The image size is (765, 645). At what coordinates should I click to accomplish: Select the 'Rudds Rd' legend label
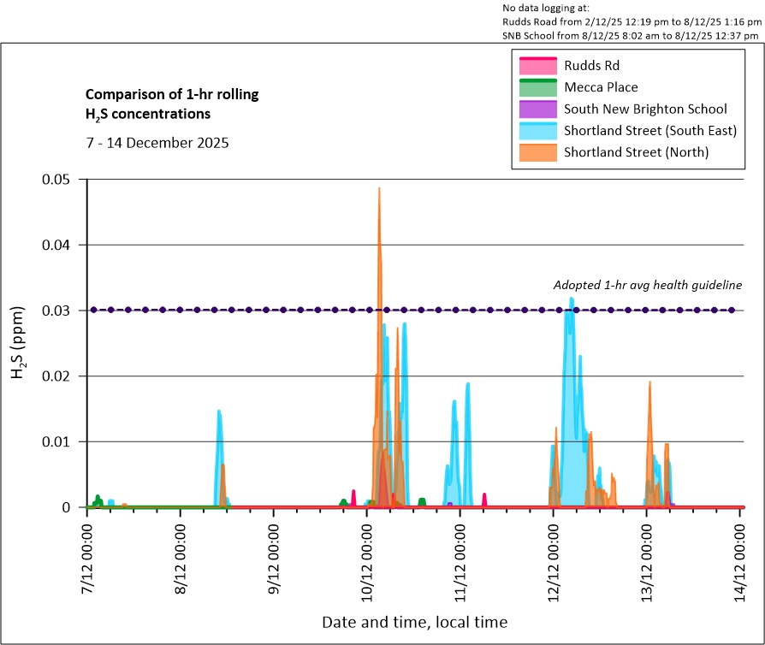click(591, 65)
